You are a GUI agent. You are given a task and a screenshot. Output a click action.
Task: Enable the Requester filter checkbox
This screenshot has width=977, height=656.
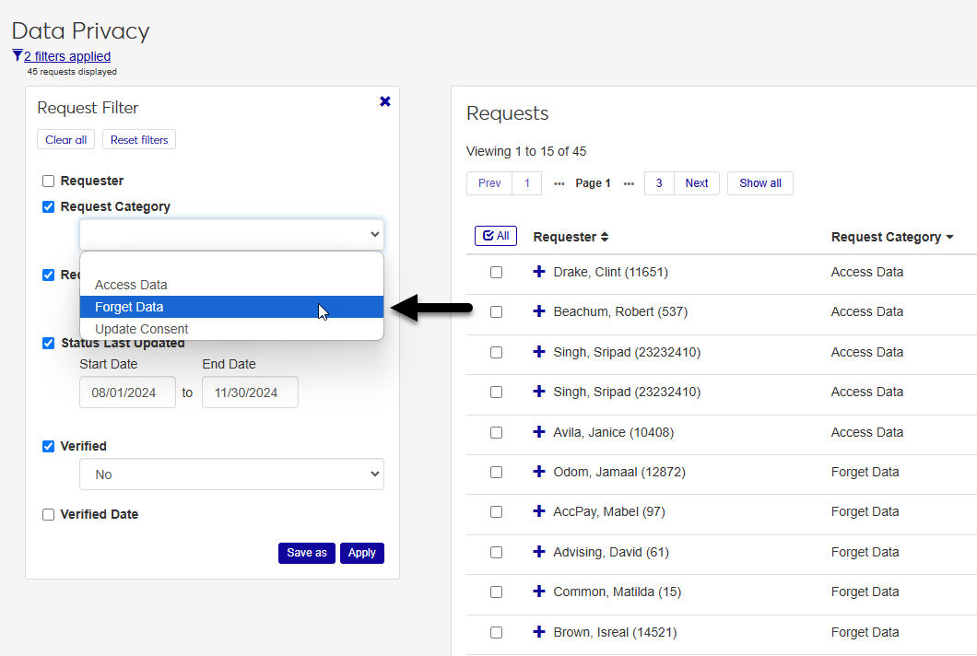tap(49, 181)
